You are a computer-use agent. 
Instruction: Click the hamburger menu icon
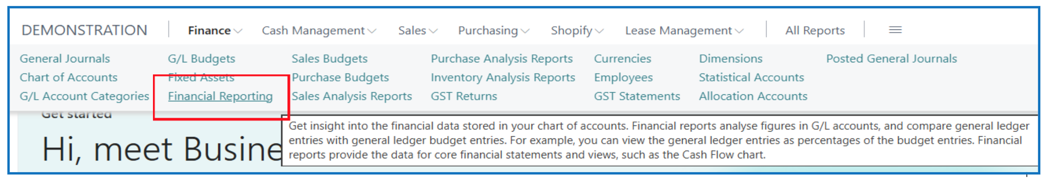(x=895, y=30)
